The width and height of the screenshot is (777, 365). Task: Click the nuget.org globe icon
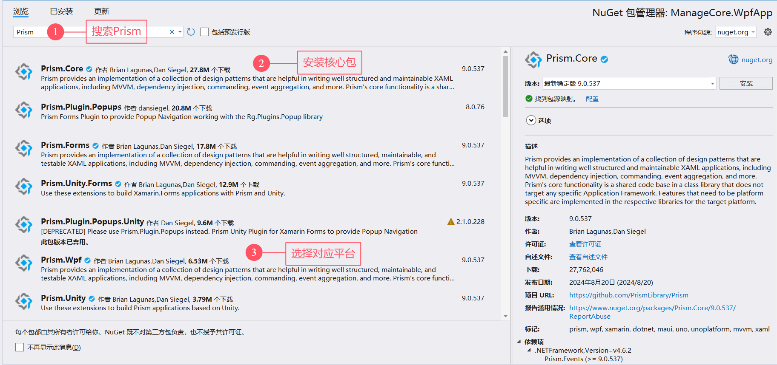pyautogui.click(x=733, y=59)
